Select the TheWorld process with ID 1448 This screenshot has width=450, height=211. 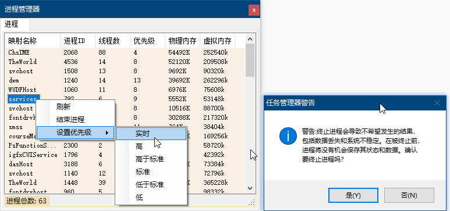tap(125, 183)
